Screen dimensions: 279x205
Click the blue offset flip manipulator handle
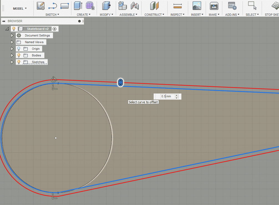click(120, 82)
